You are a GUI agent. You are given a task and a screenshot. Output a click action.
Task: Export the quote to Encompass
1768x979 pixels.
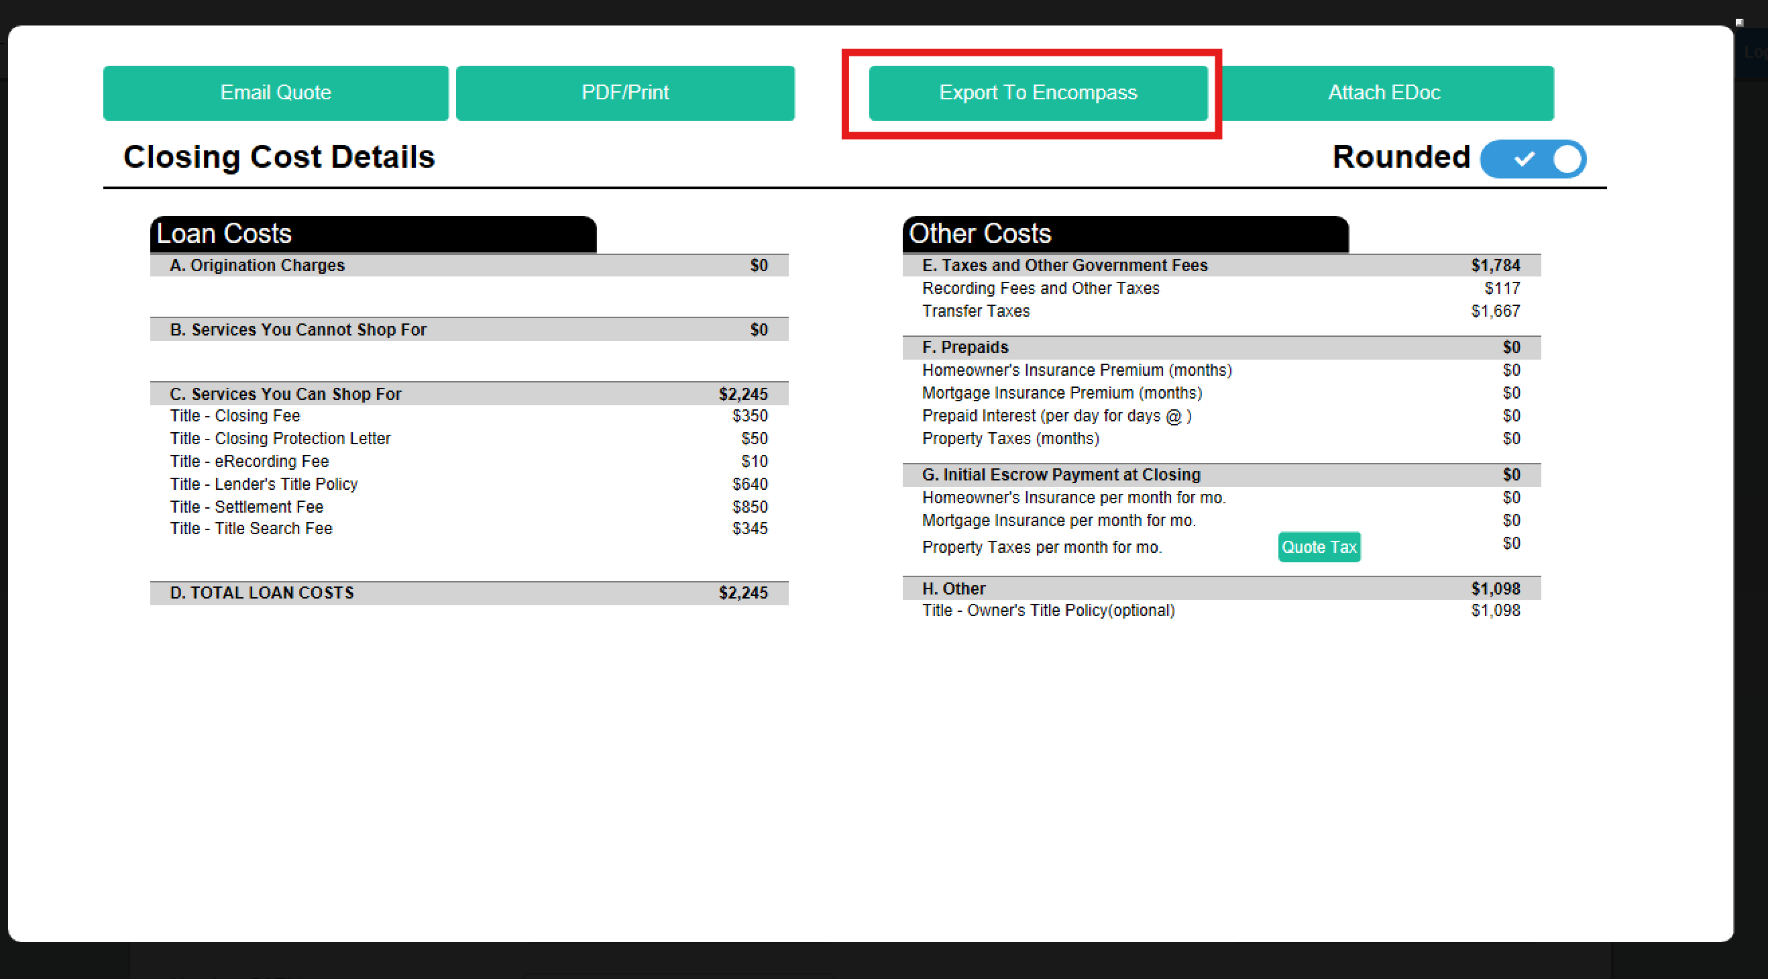(1038, 93)
